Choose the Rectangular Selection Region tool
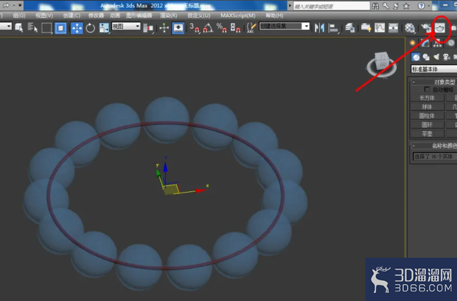The height and width of the screenshot is (301, 457). coord(46,28)
